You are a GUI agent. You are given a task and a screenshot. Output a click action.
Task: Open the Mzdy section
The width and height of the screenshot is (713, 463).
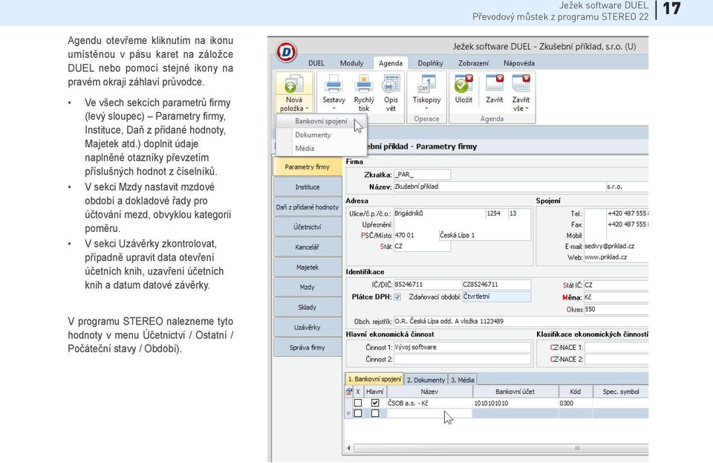pyautogui.click(x=307, y=287)
